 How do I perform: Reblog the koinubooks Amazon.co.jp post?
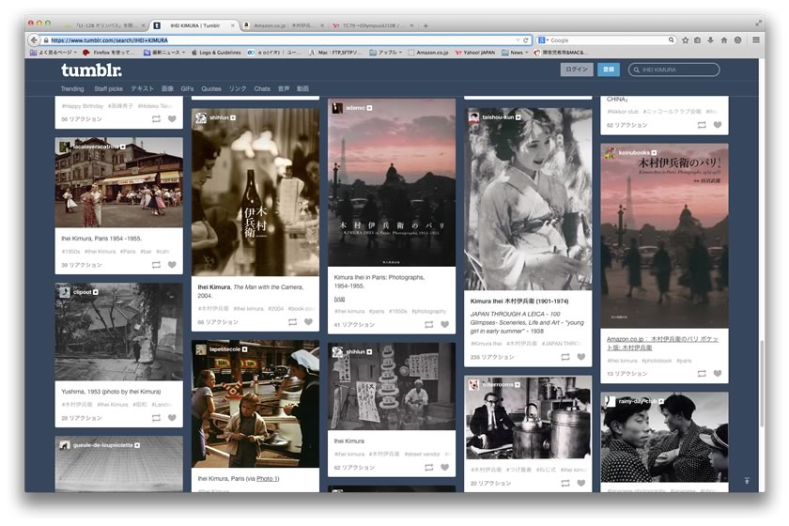(x=702, y=374)
